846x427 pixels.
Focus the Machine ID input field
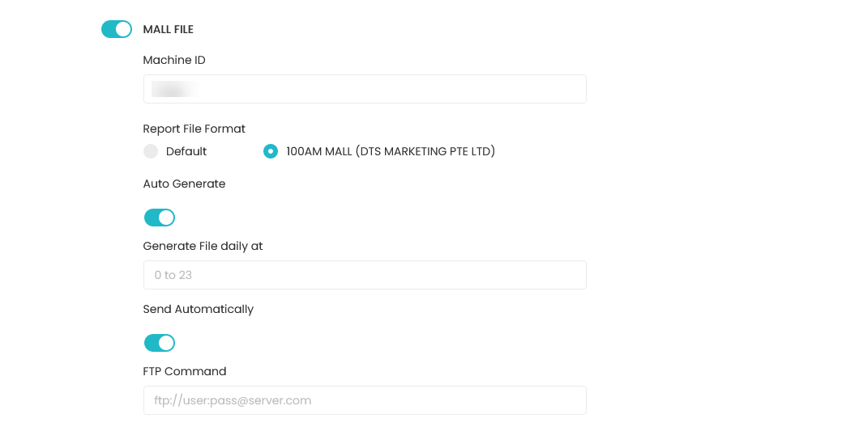(x=365, y=89)
